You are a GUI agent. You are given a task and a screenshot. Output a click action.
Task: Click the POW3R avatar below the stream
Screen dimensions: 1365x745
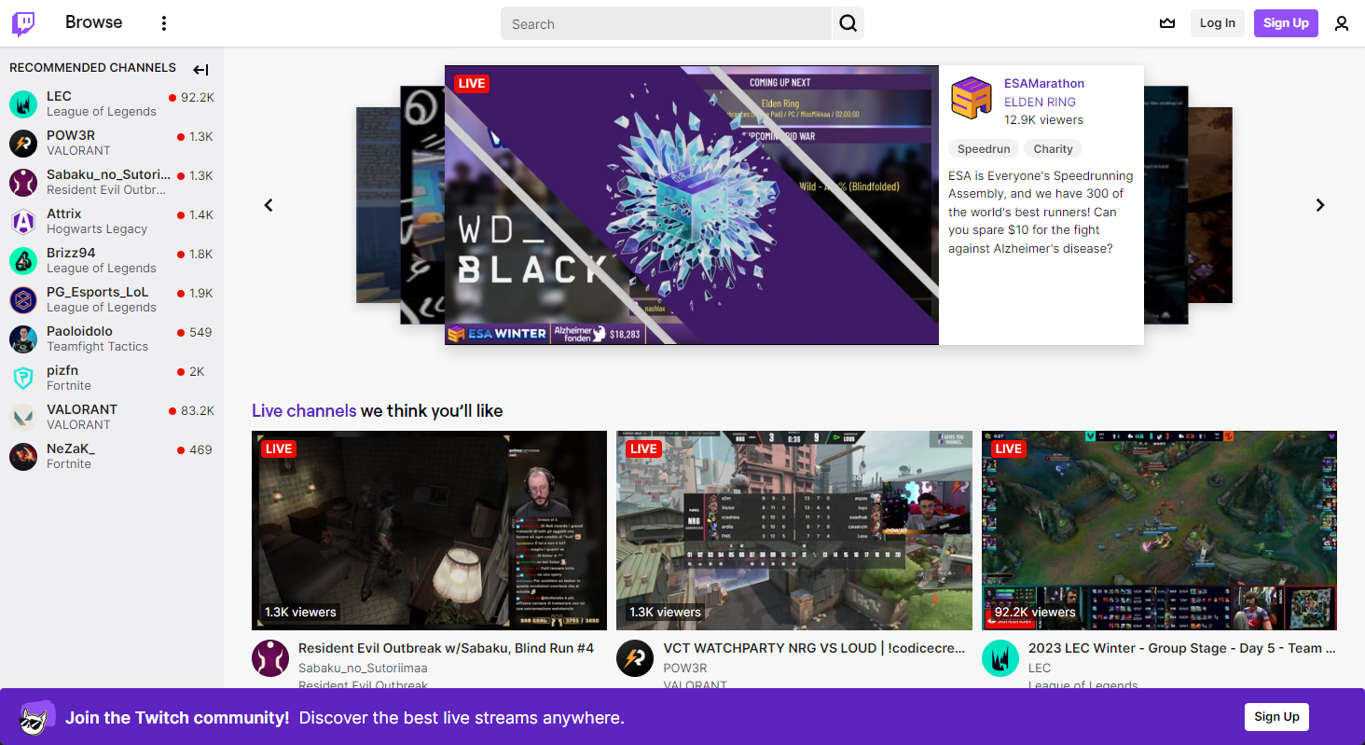coord(635,658)
